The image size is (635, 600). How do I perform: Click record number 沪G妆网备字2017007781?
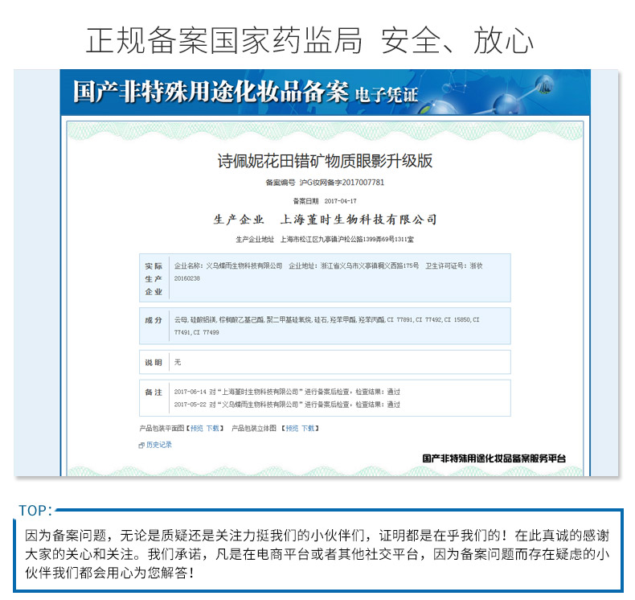[x=342, y=183]
